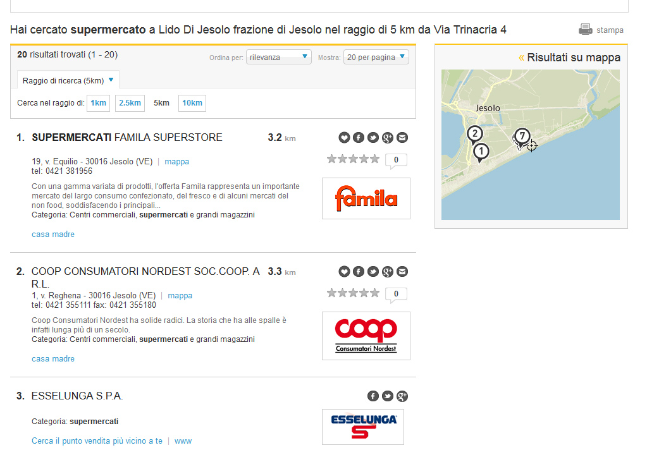Open the Mostra 20 per pagina dropdown

click(376, 58)
